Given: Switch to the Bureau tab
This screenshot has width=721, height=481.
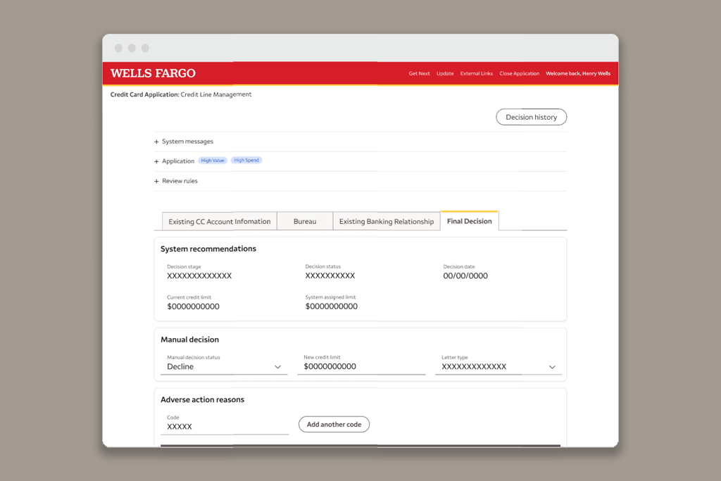Looking at the screenshot, I should pos(305,221).
